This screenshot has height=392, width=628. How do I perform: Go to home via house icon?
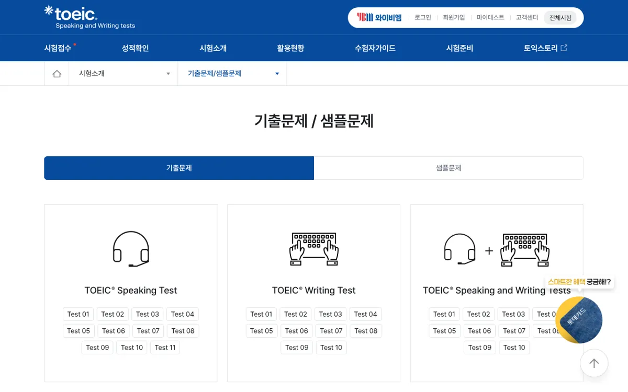tap(57, 74)
